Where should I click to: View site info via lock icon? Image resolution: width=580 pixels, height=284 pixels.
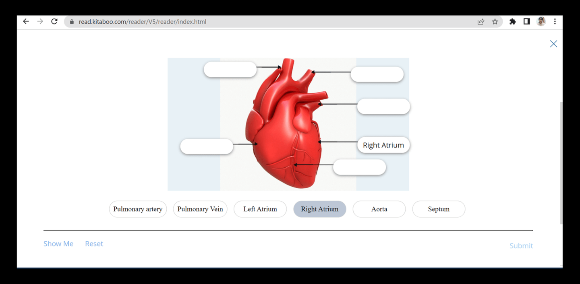[72, 22]
